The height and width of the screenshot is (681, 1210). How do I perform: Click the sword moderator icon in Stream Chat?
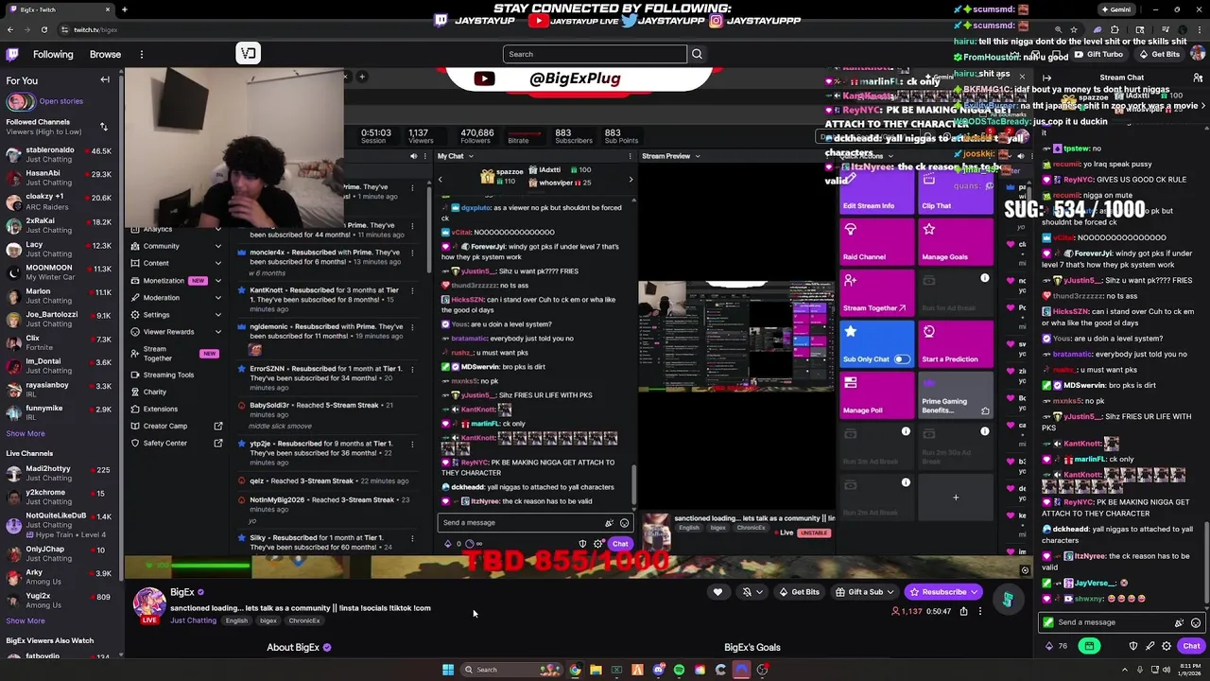click(1149, 646)
